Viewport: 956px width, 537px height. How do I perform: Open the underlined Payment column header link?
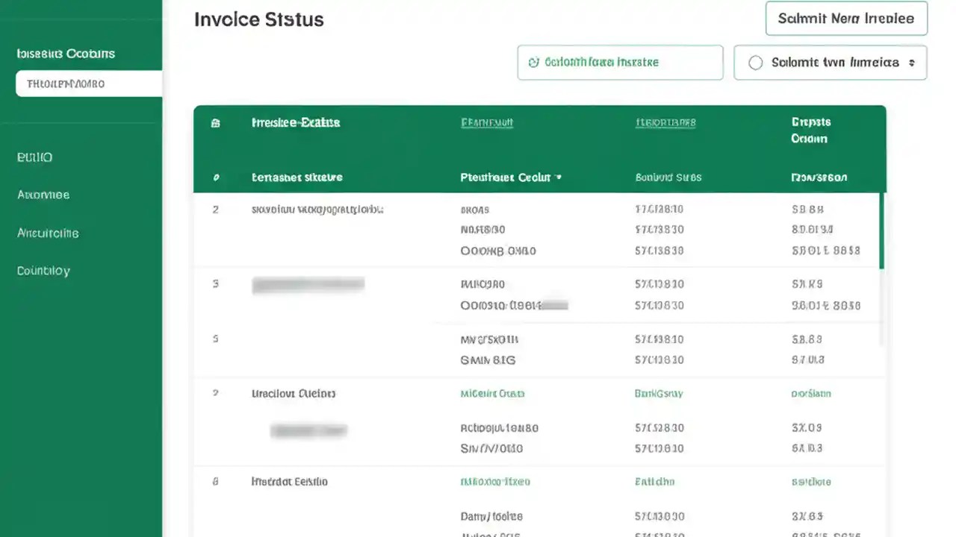[x=487, y=122]
